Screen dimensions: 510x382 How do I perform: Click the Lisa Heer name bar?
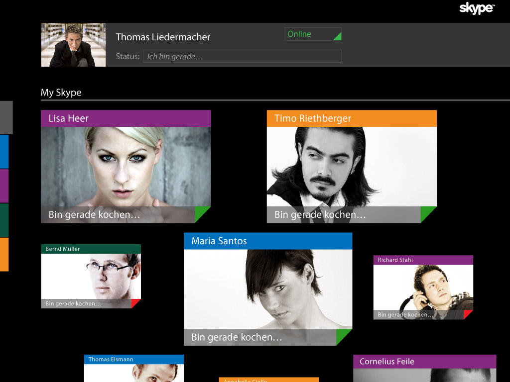(126, 118)
